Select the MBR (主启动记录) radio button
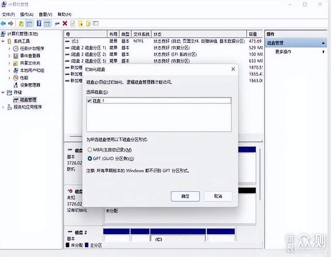 89,149
